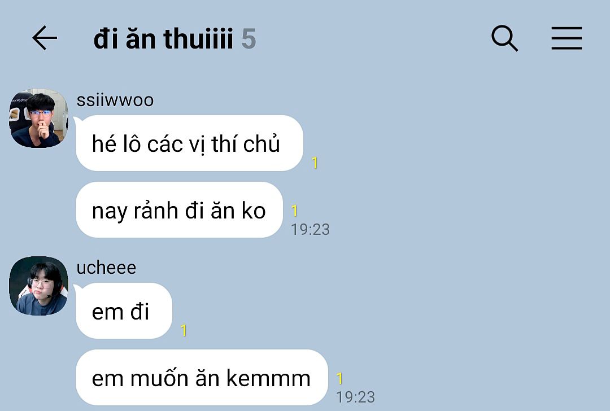The height and width of the screenshot is (411, 610).
Task: Tap the member count 5
Action: coord(249,39)
